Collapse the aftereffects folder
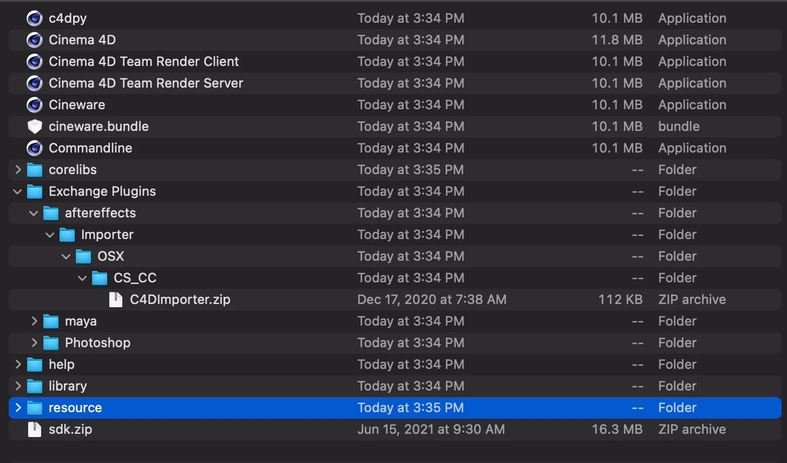This screenshot has width=787, height=463. [x=34, y=213]
